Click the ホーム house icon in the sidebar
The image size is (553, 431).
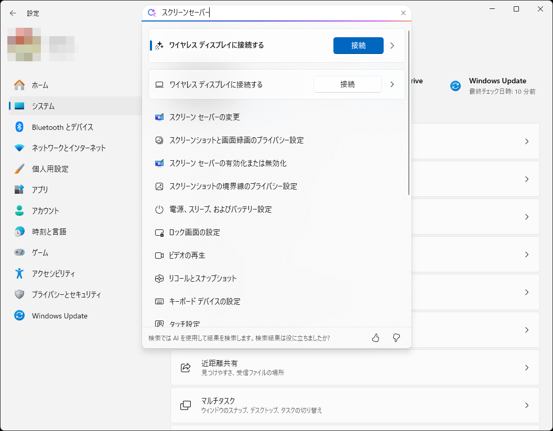click(20, 85)
